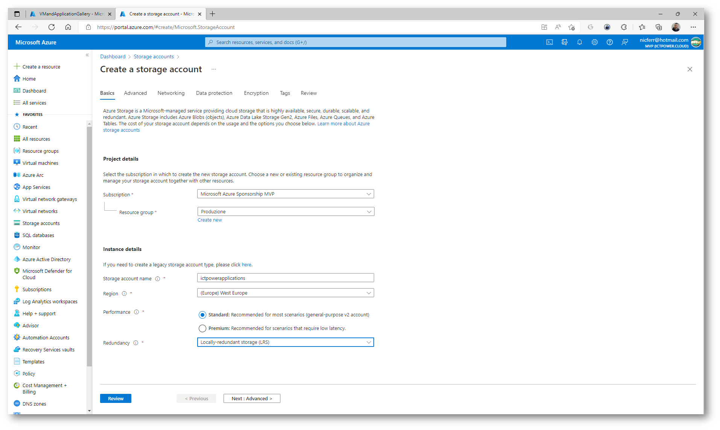The height and width of the screenshot is (430, 720).
Task: Open the Redundancy dropdown
Action: [x=286, y=342]
